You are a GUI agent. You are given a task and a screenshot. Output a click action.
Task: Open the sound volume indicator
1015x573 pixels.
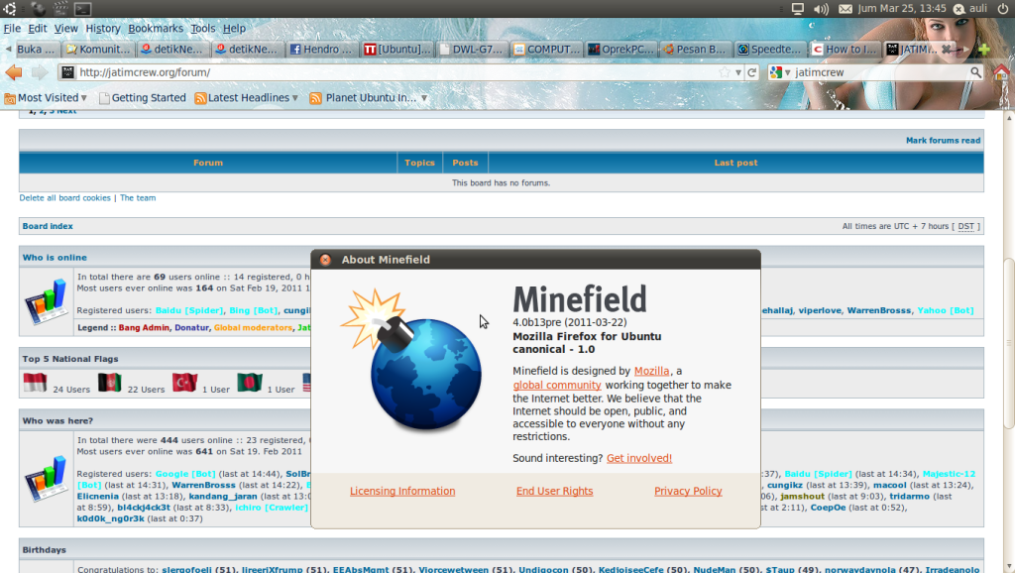(x=821, y=9)
